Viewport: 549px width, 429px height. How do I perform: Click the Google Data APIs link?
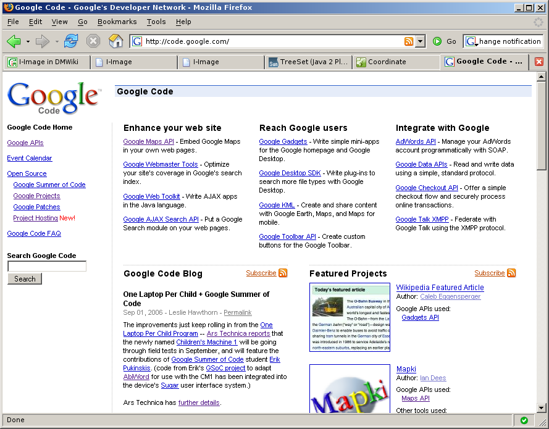[422, 164]
